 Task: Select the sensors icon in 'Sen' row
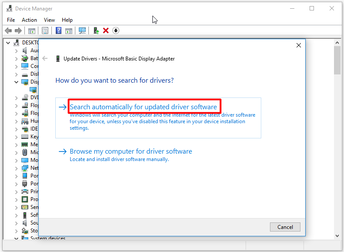pyautogui.click(x=25, y=207)
